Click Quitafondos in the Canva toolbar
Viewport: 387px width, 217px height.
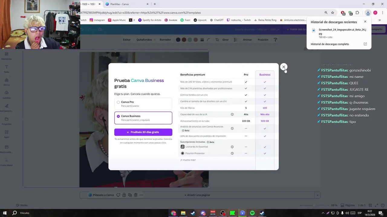pyautogui.click(x=144, y=40)
